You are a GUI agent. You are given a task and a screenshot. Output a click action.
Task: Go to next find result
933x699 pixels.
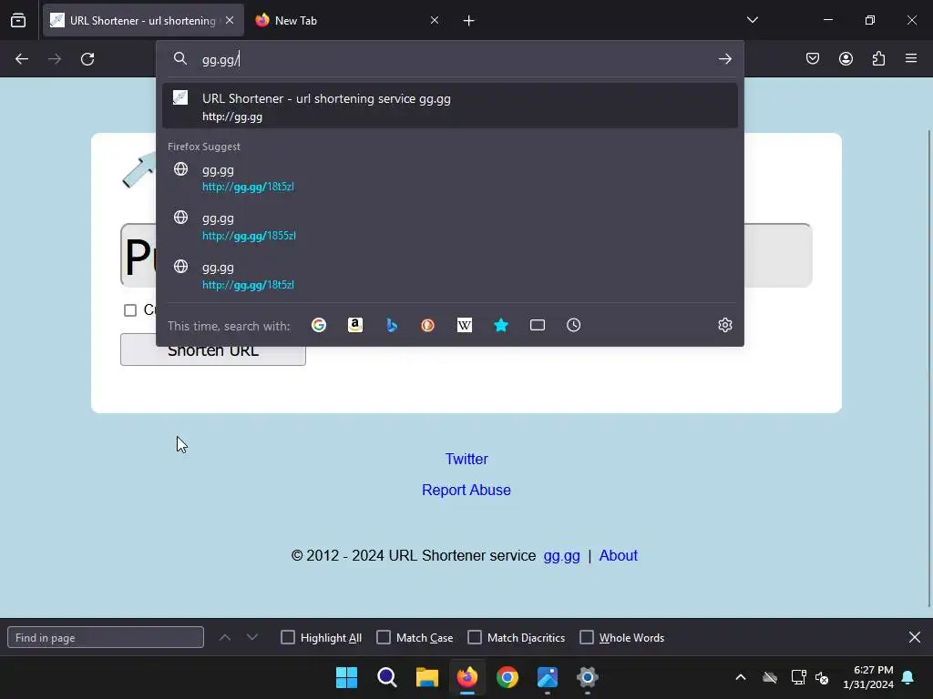252,637
